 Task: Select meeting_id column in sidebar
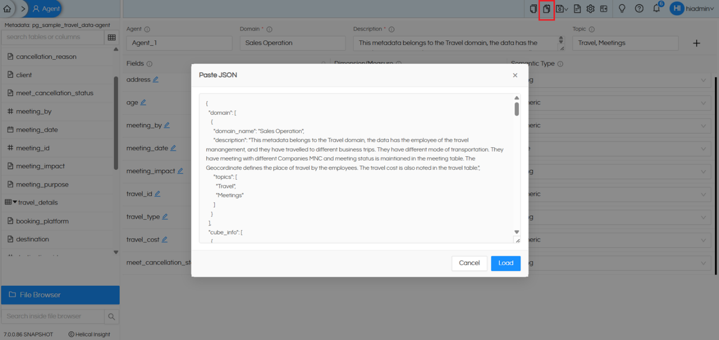tap(32, 148)
